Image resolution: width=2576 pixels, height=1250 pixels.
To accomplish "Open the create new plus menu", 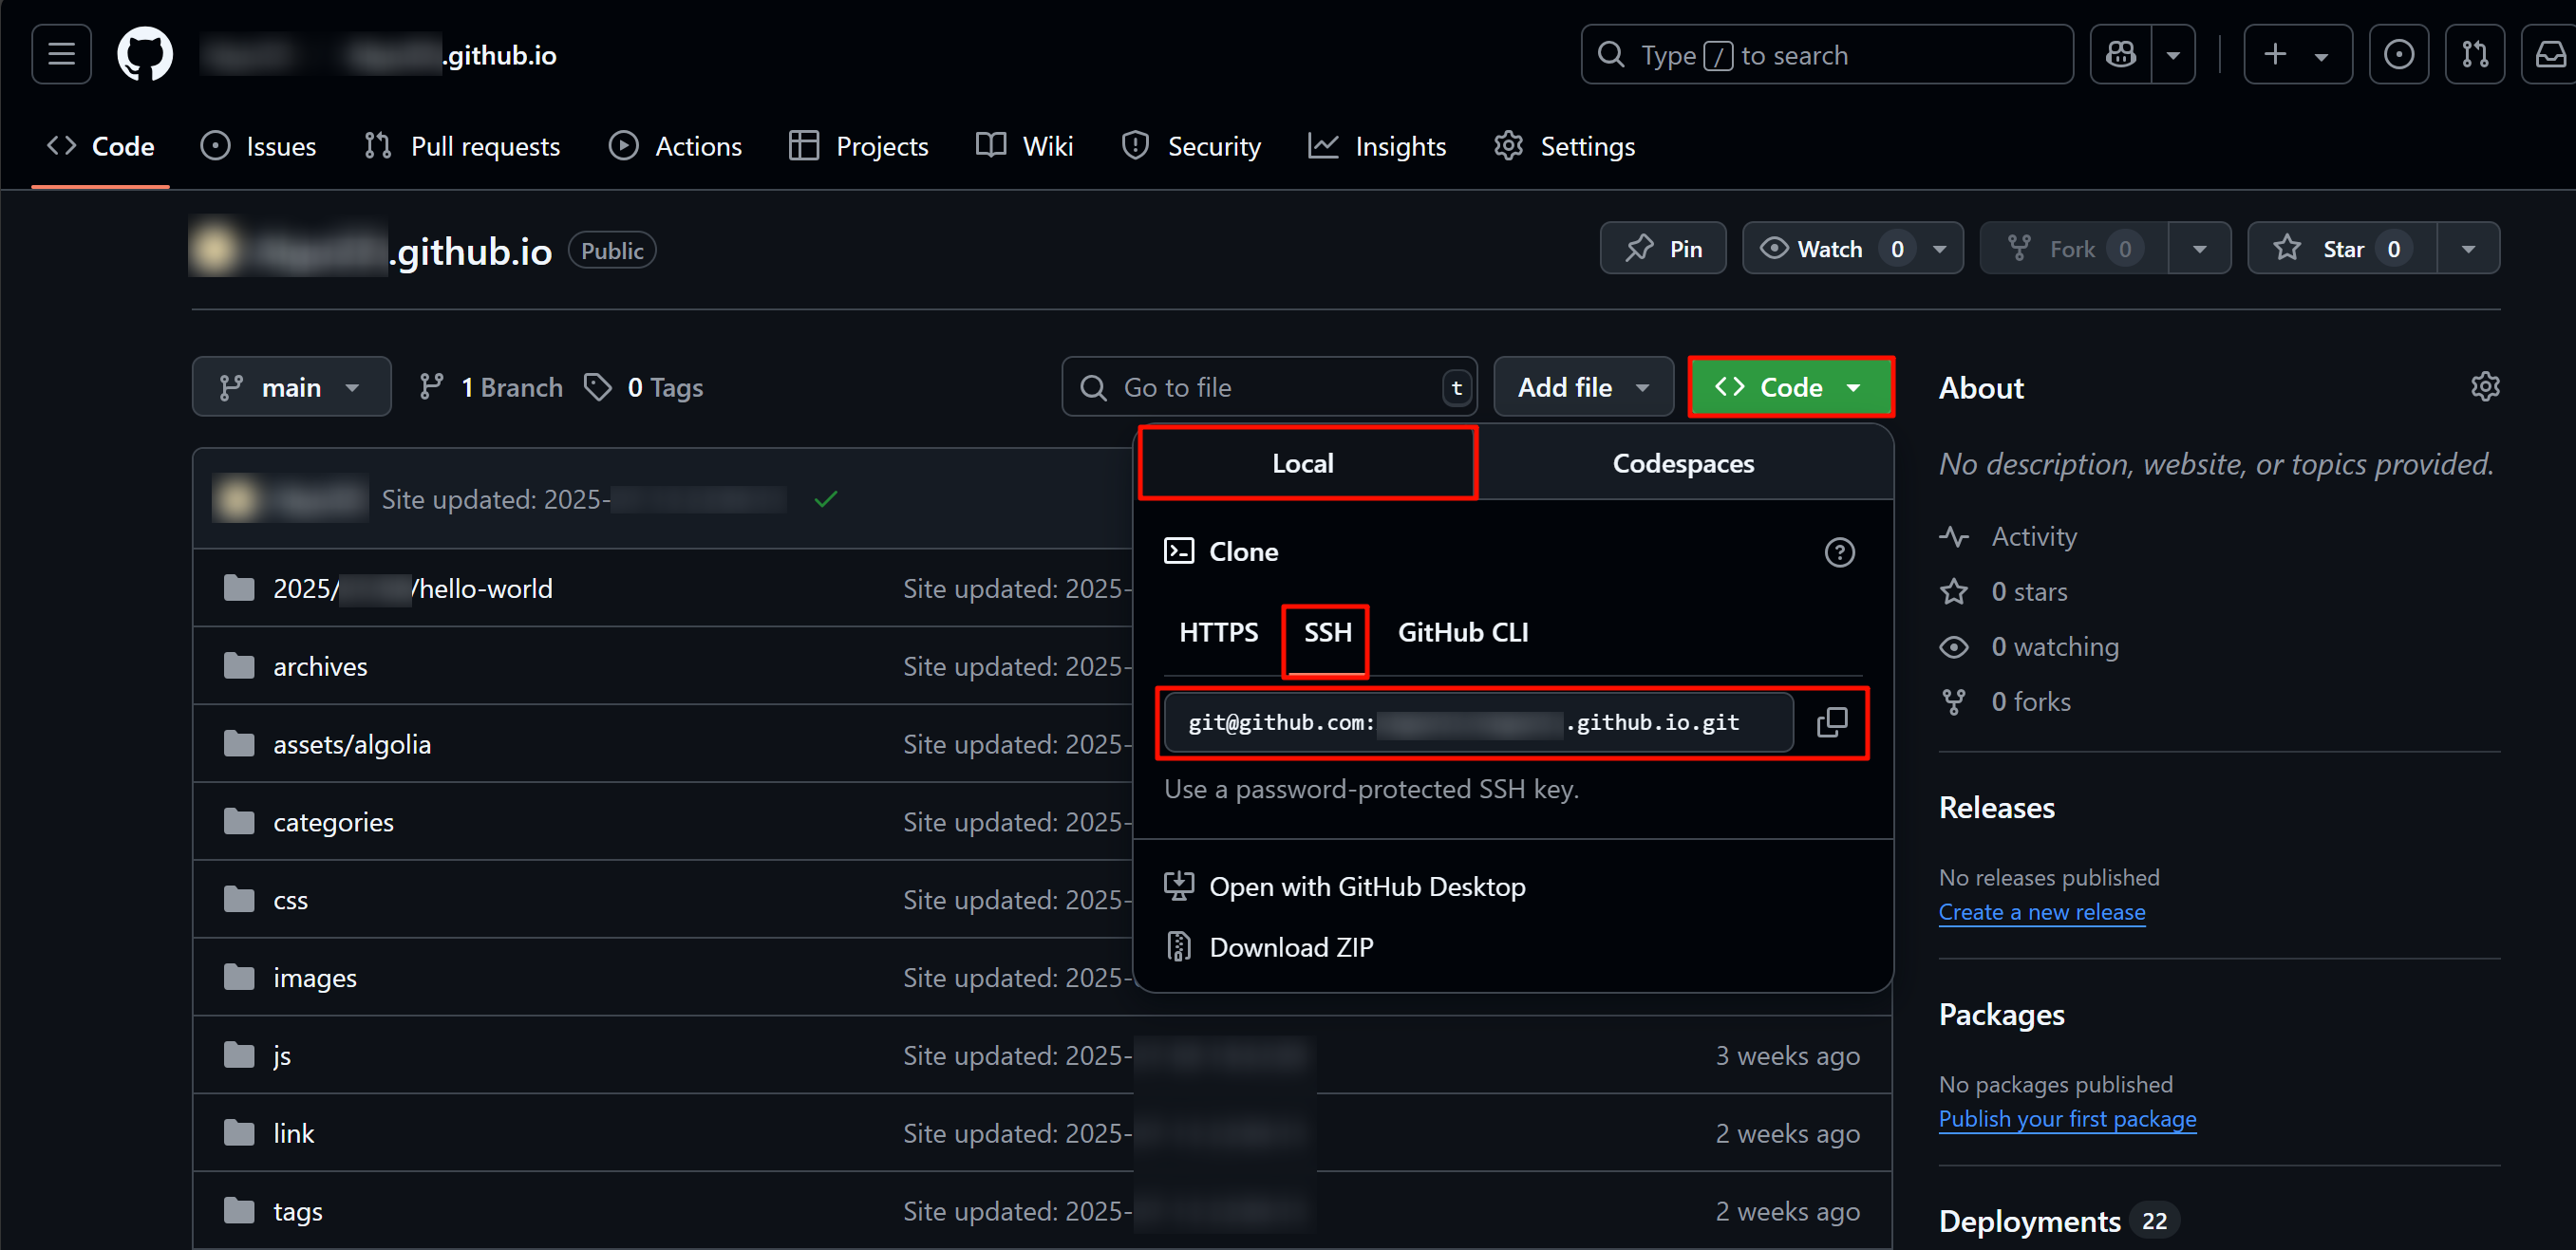I will (x=2297, y=54).
